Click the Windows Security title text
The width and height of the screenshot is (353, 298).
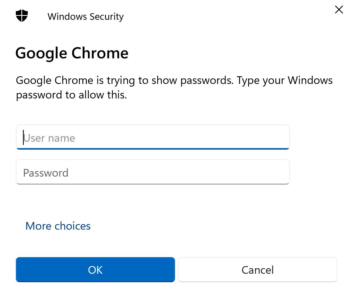[x=85, y=16]
